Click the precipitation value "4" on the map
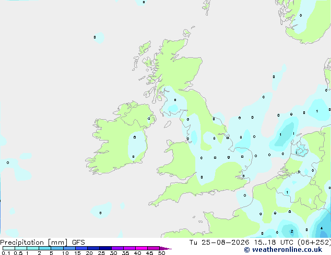Image resolution: width=331 pixels, height=255 pixels. pos(321,228)
